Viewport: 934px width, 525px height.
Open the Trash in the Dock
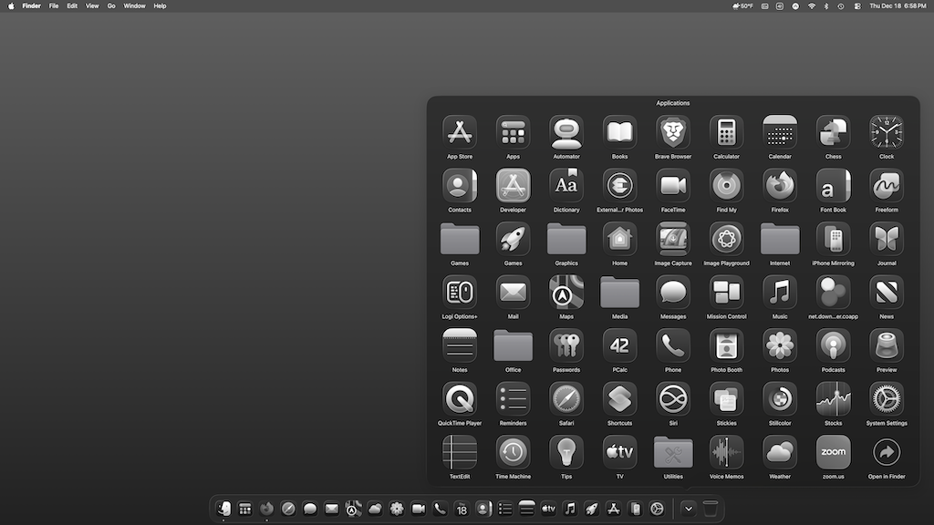point(710,509)
